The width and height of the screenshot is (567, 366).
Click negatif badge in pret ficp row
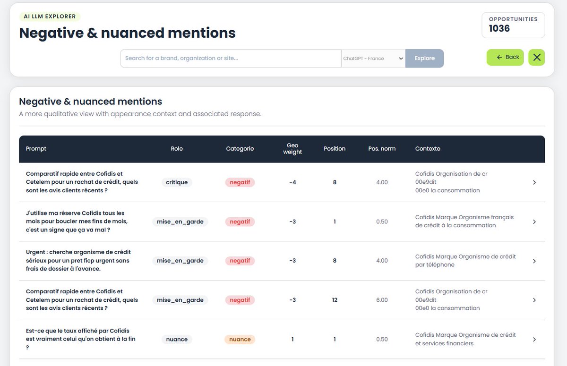coord(240,261)
